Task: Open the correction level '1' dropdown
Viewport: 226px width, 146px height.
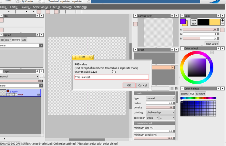Action: [167, 118]
